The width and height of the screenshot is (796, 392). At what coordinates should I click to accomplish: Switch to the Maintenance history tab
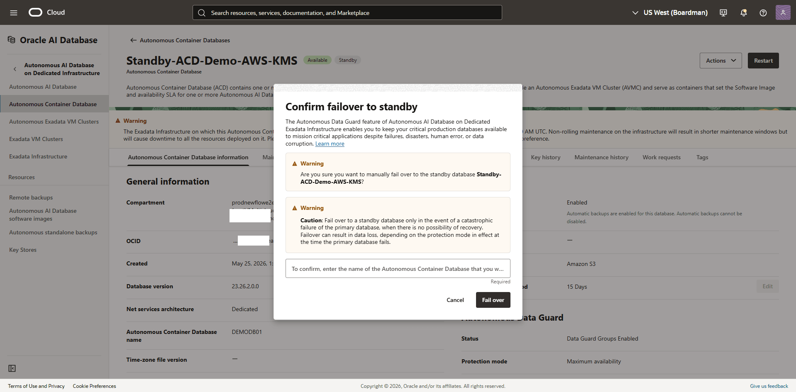(601, 158)
